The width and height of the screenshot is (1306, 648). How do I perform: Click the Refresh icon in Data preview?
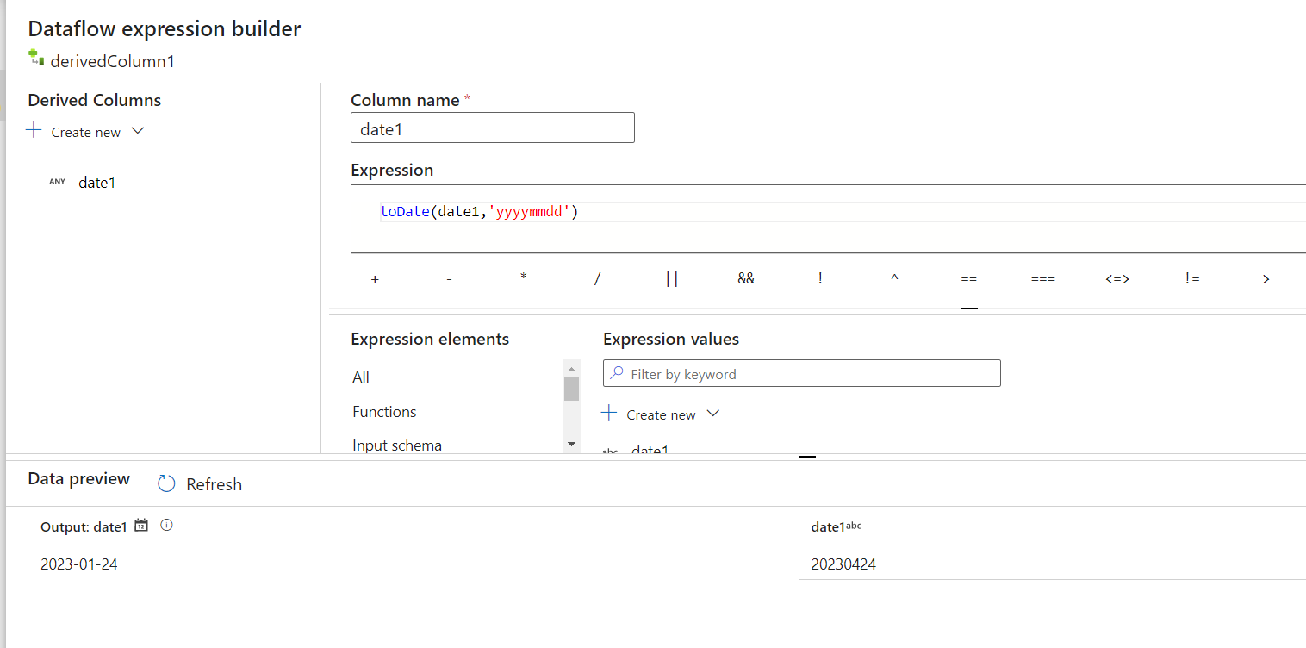[166, 484]
